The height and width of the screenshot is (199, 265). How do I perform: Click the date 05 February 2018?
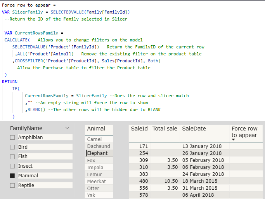203,160
